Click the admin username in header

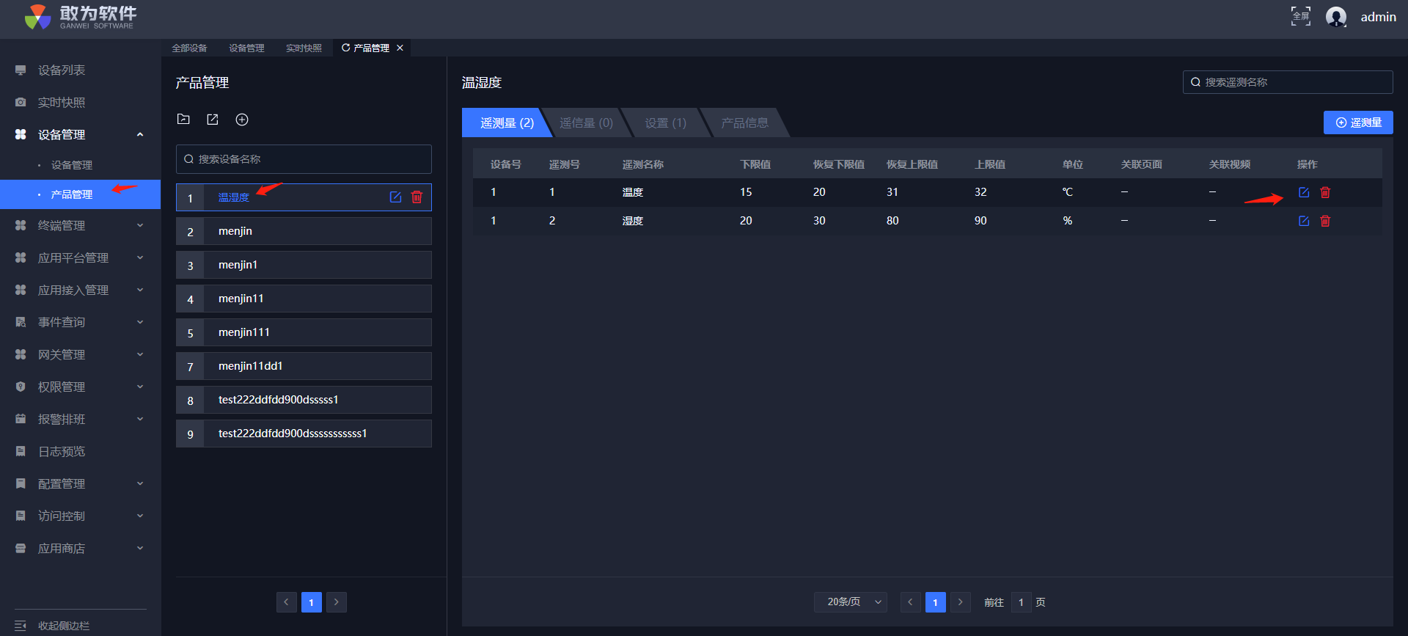[1379, 17]
